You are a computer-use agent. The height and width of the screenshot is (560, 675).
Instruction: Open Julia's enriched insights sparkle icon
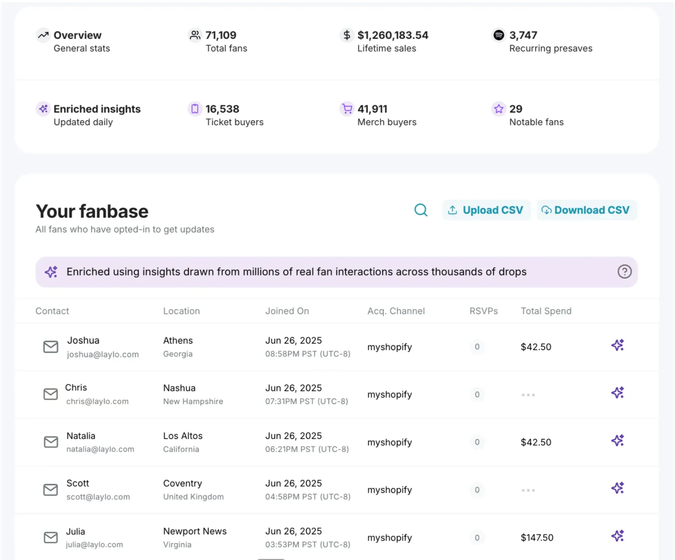pos(618,536)
